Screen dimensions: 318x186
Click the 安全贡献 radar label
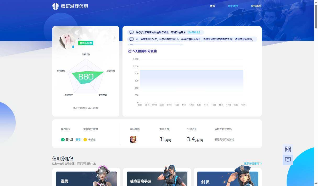point(103,95)
